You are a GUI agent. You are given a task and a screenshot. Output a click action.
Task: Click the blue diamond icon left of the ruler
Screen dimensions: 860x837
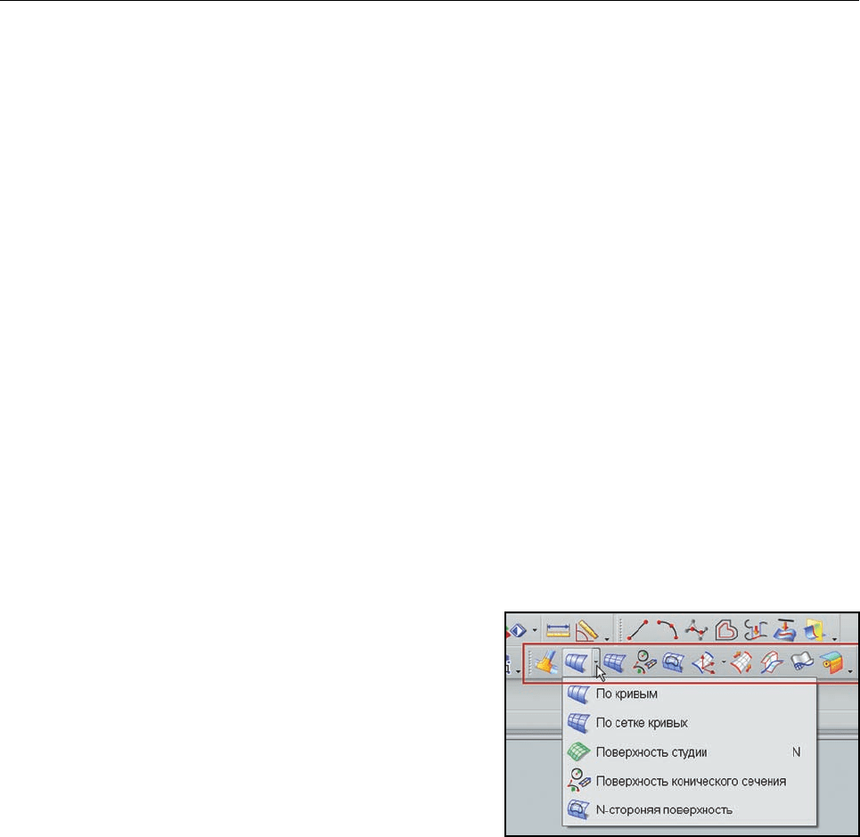(516, 631)
